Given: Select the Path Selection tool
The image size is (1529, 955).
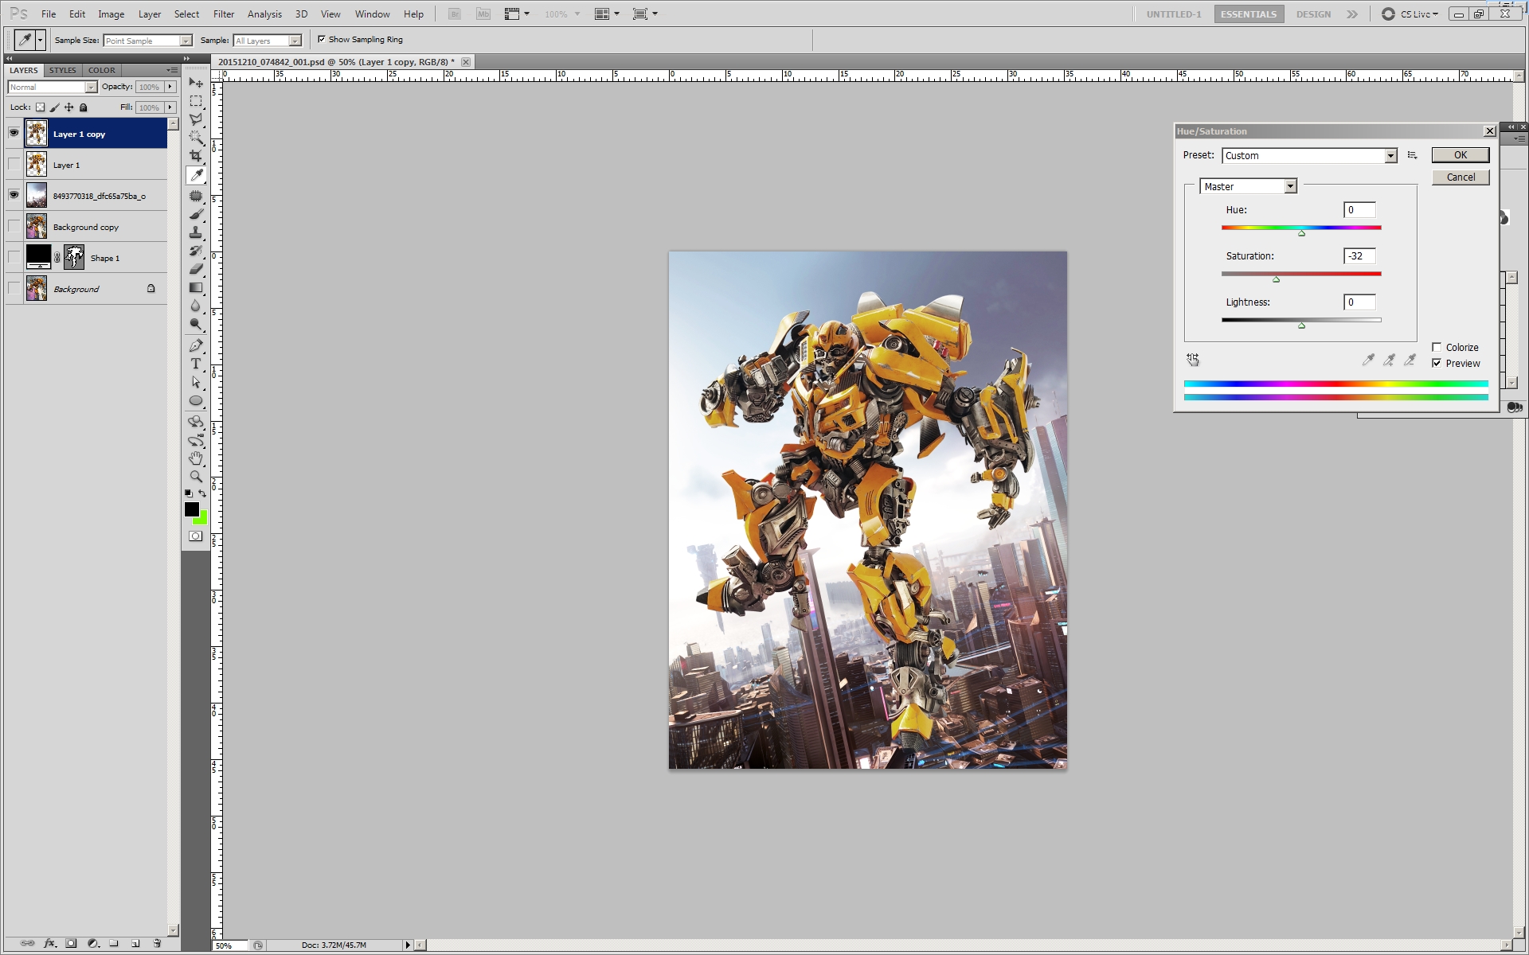Looking at the screenshot, I should (x=196, y=382).
